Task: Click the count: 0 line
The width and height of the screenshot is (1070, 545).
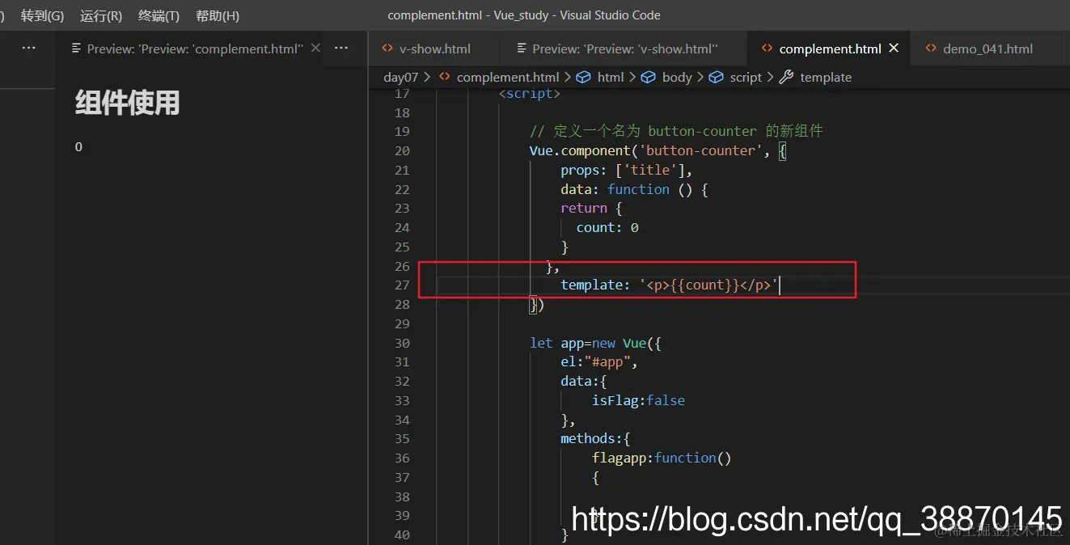Action: point(607,227)
